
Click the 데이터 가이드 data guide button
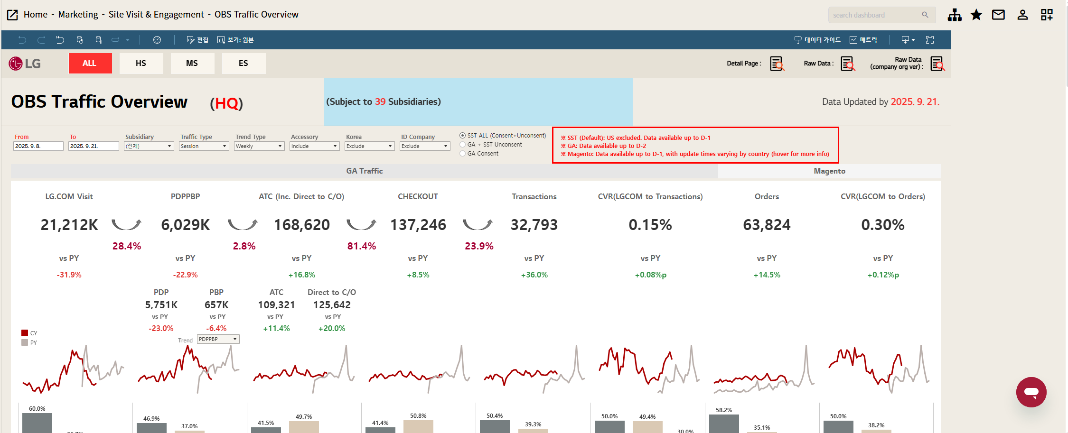pos(817,40)
